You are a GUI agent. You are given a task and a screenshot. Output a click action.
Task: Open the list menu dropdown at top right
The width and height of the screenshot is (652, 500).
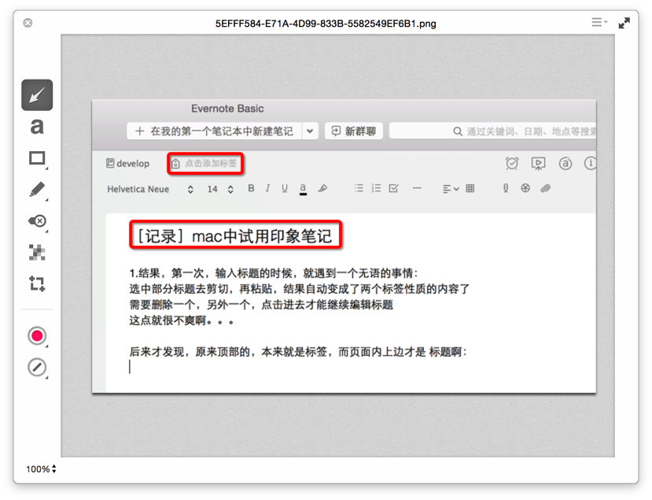pyautogui.click(x=599, y=22)
